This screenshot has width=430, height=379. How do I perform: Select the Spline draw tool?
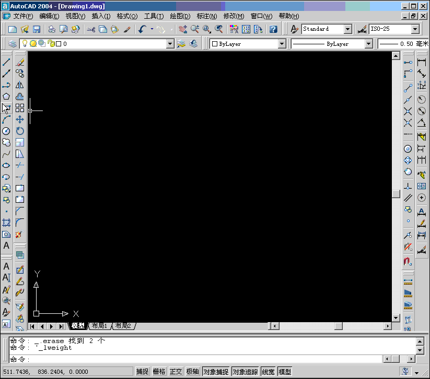(6, 154)
